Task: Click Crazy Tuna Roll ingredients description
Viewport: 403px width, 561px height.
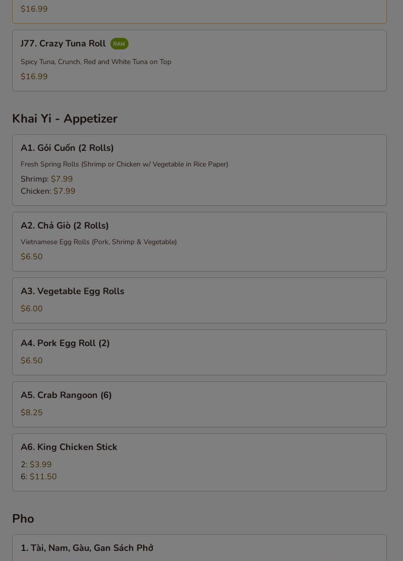Action: 96,62
